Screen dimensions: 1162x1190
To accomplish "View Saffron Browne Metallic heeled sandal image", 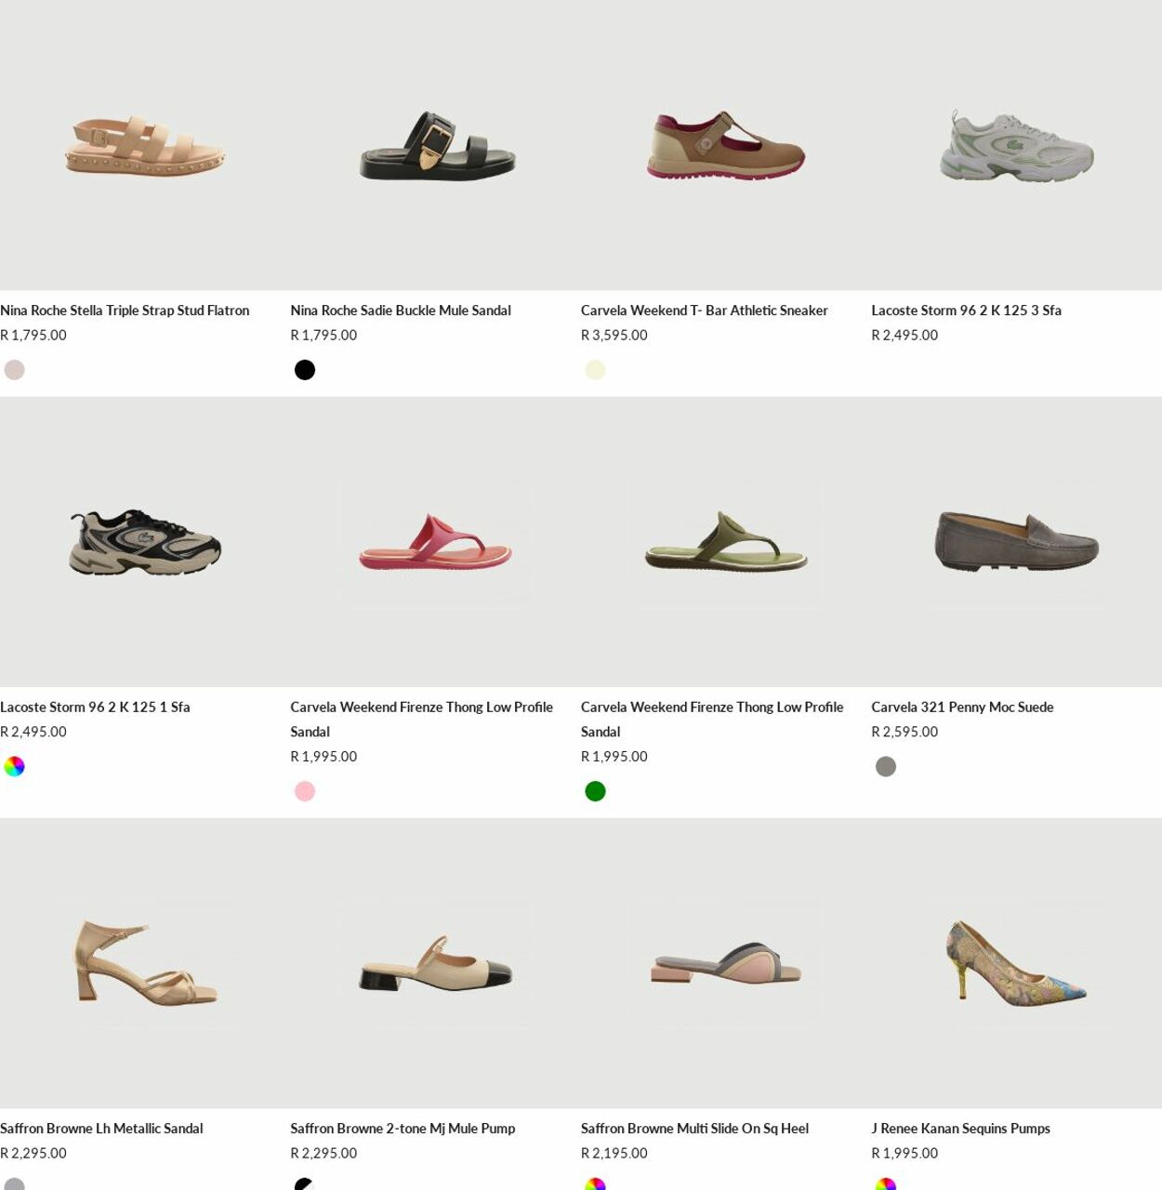I will (x=145, y=963).
